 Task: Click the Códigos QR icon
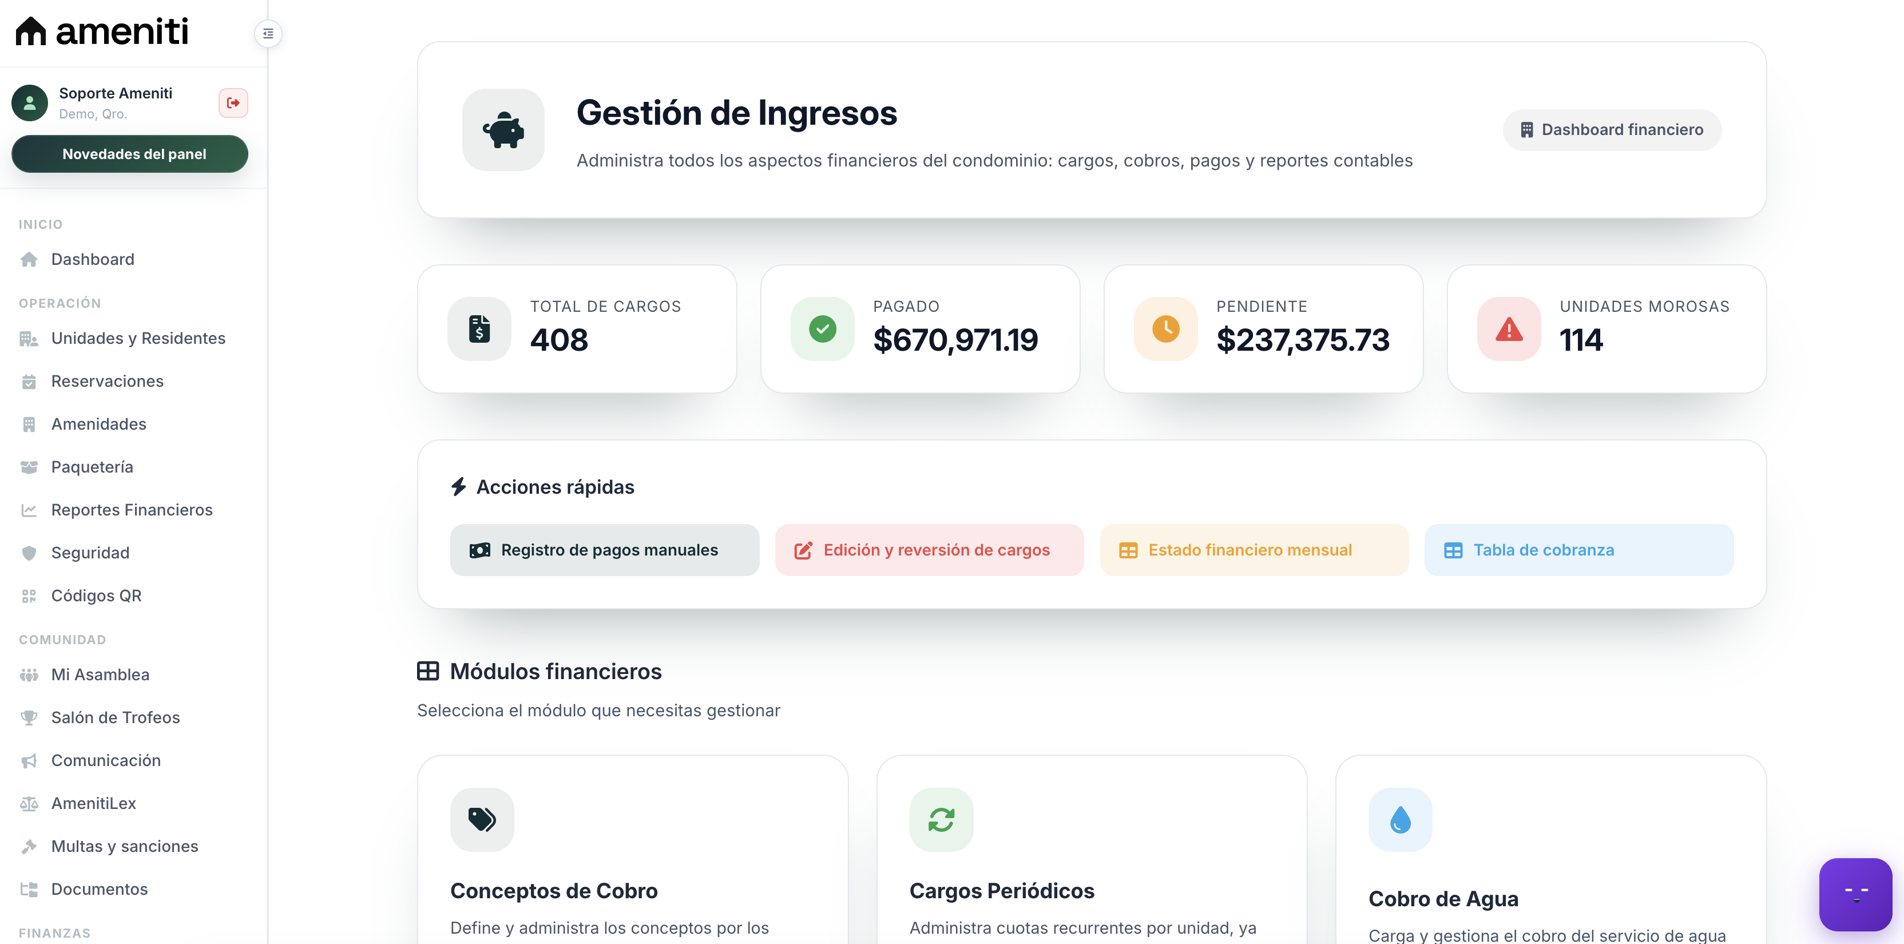29,596
